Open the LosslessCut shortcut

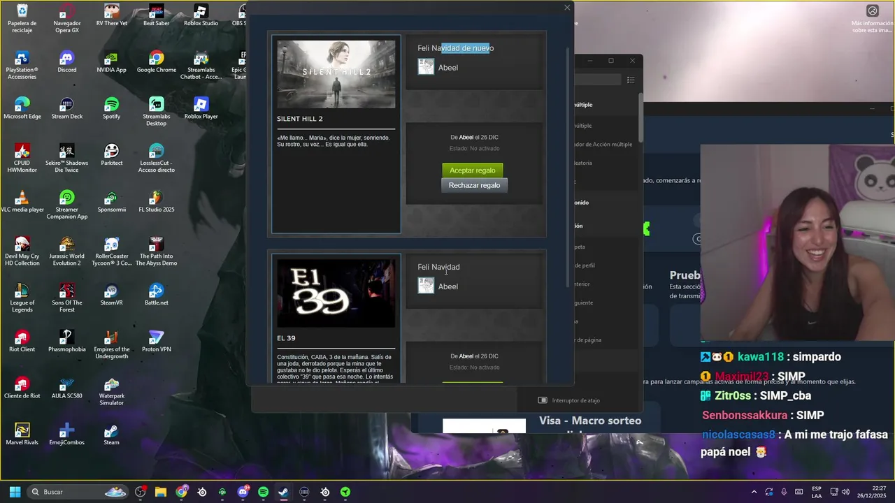pyautogui.click(x=156, y=159)
